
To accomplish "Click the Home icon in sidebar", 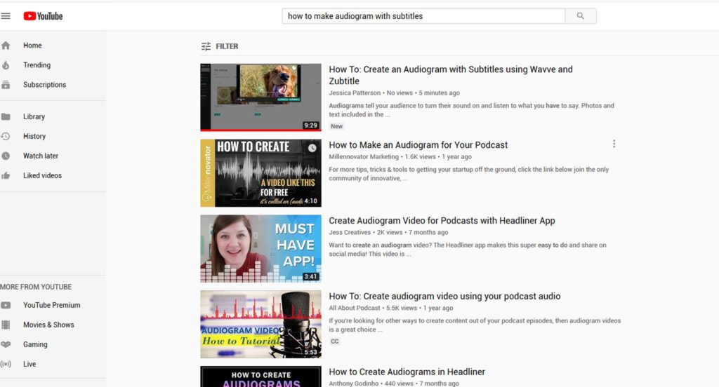I will pos(6,46).
